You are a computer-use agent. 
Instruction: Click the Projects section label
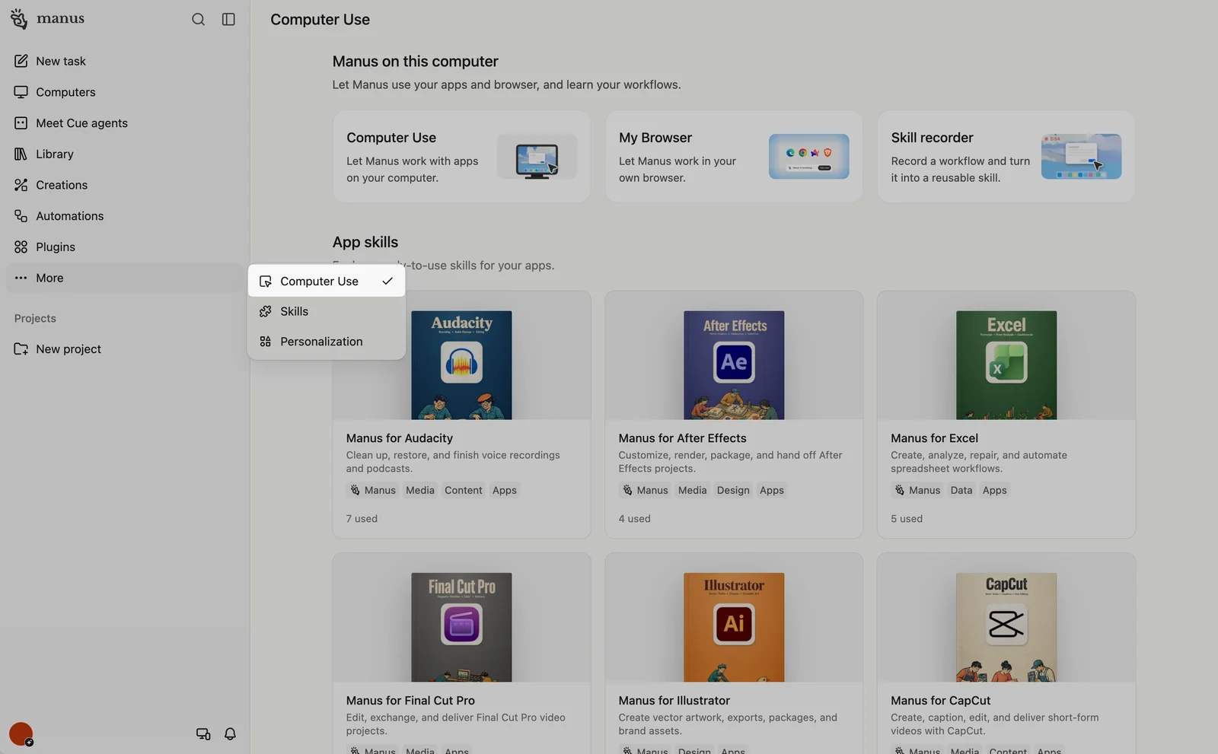pos(35,319)
